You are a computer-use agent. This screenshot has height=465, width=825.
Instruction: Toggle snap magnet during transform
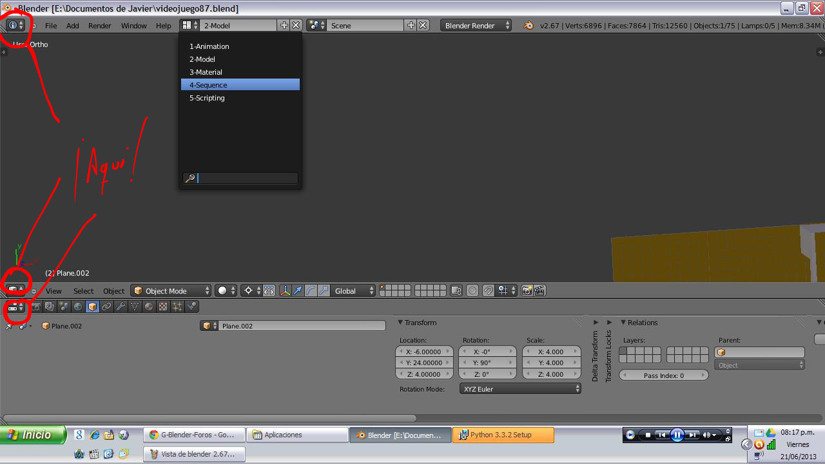tap(489, 290)
